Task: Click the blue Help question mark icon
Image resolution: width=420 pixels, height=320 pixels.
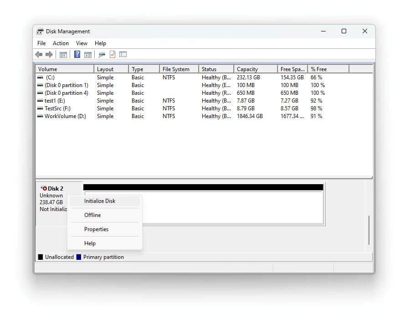Action: pos(77,54)
